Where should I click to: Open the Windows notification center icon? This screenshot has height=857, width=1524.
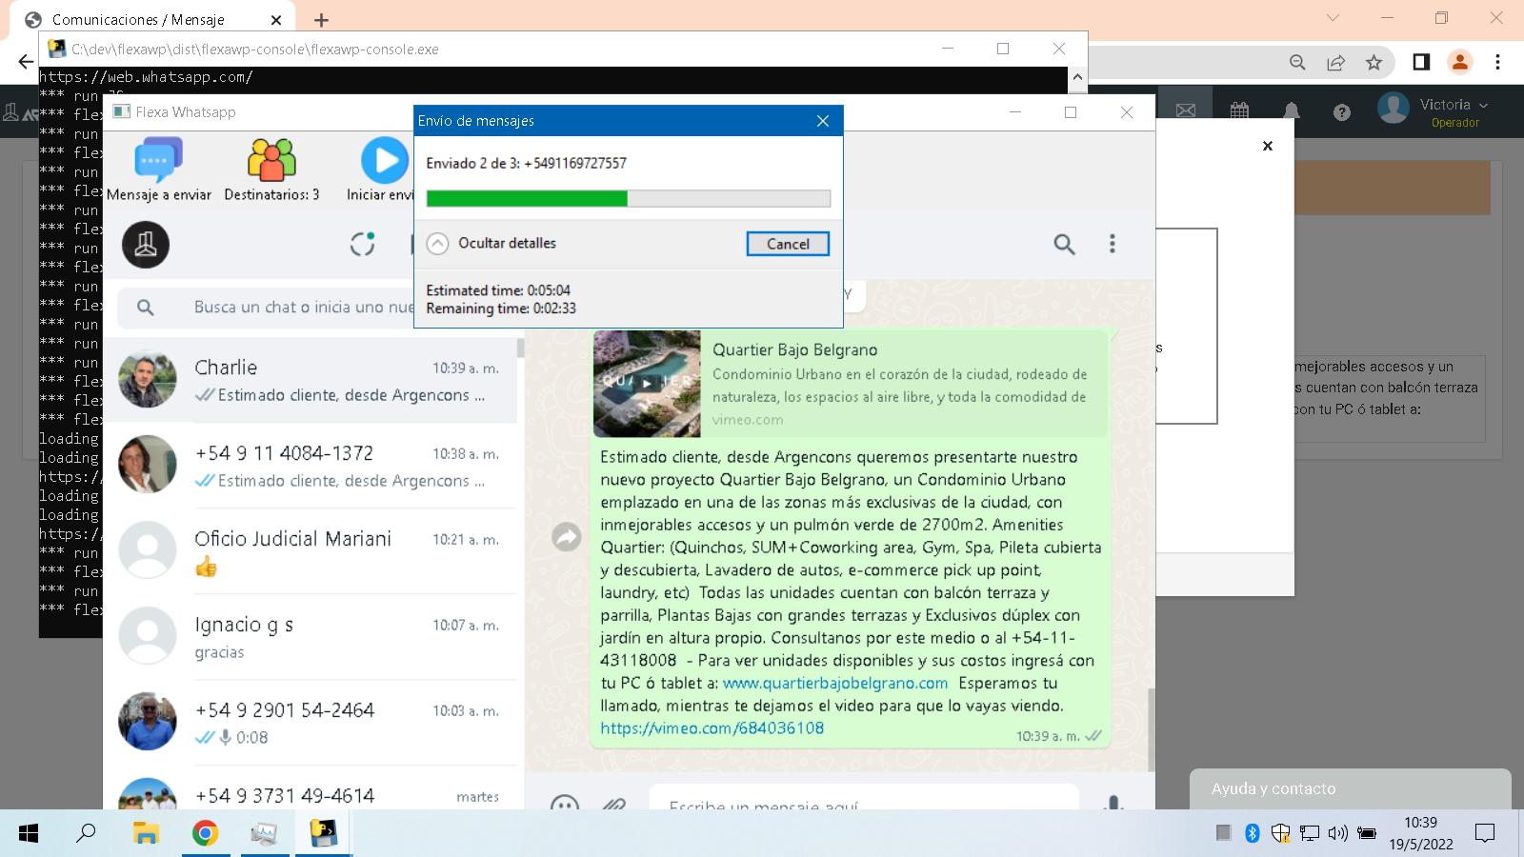tap(1484, 833)
